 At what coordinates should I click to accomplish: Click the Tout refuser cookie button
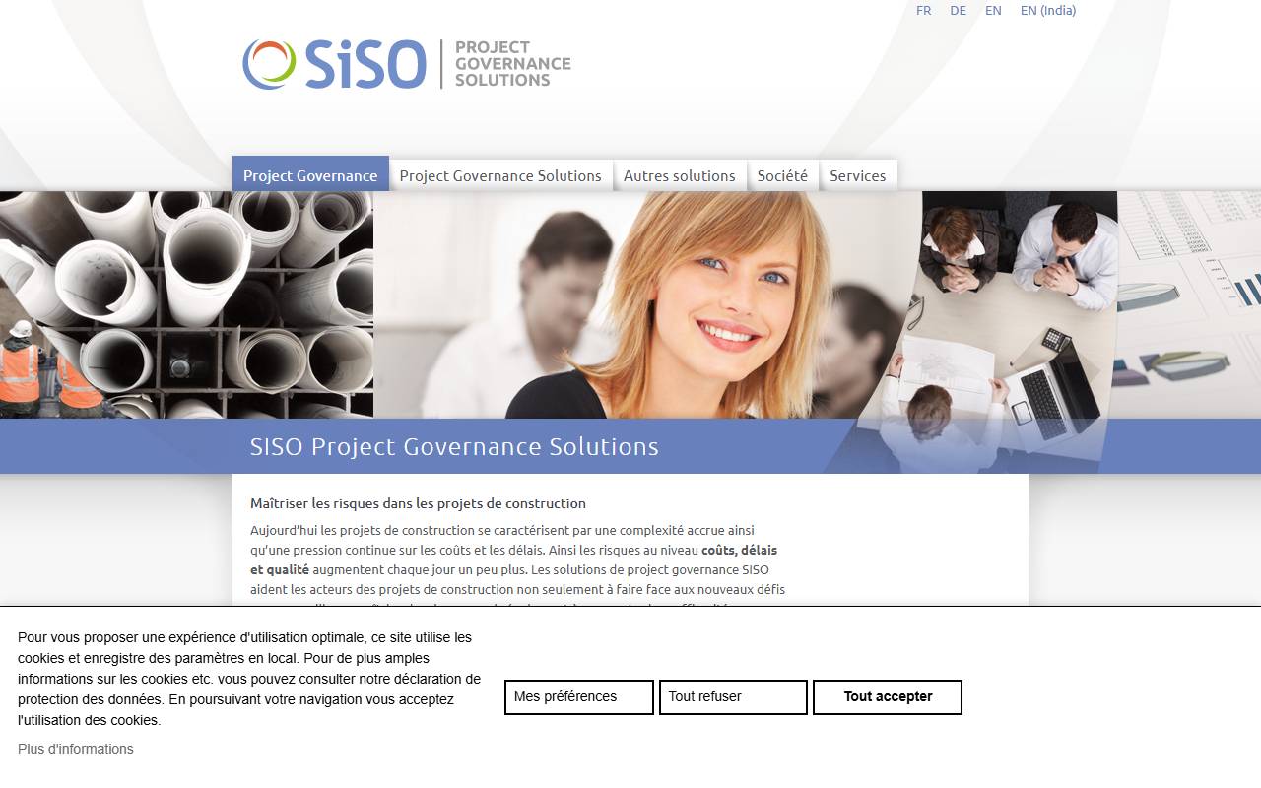pyautogui.click(x=733, y=697)
